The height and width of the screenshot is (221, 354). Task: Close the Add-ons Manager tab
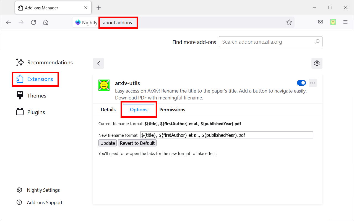click(86, 8)
